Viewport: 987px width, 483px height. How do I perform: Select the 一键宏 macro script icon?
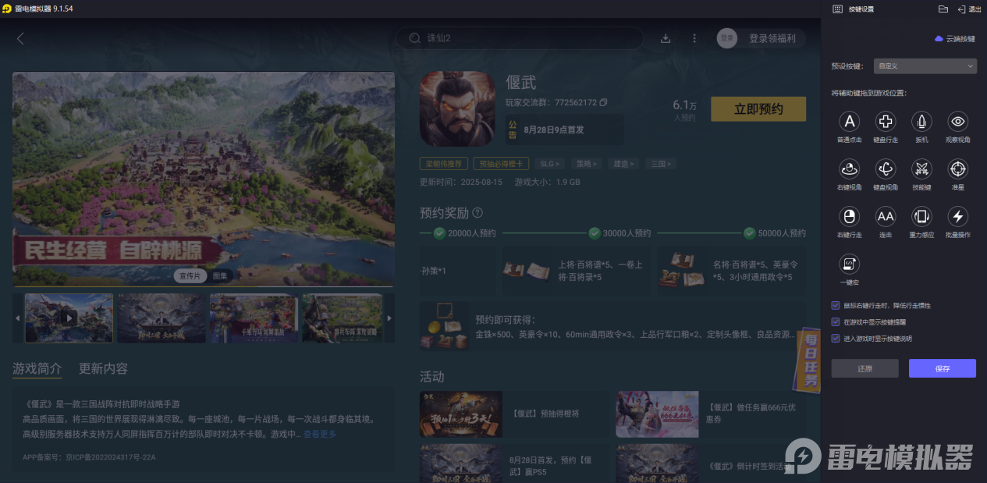[x=849, y=264]
